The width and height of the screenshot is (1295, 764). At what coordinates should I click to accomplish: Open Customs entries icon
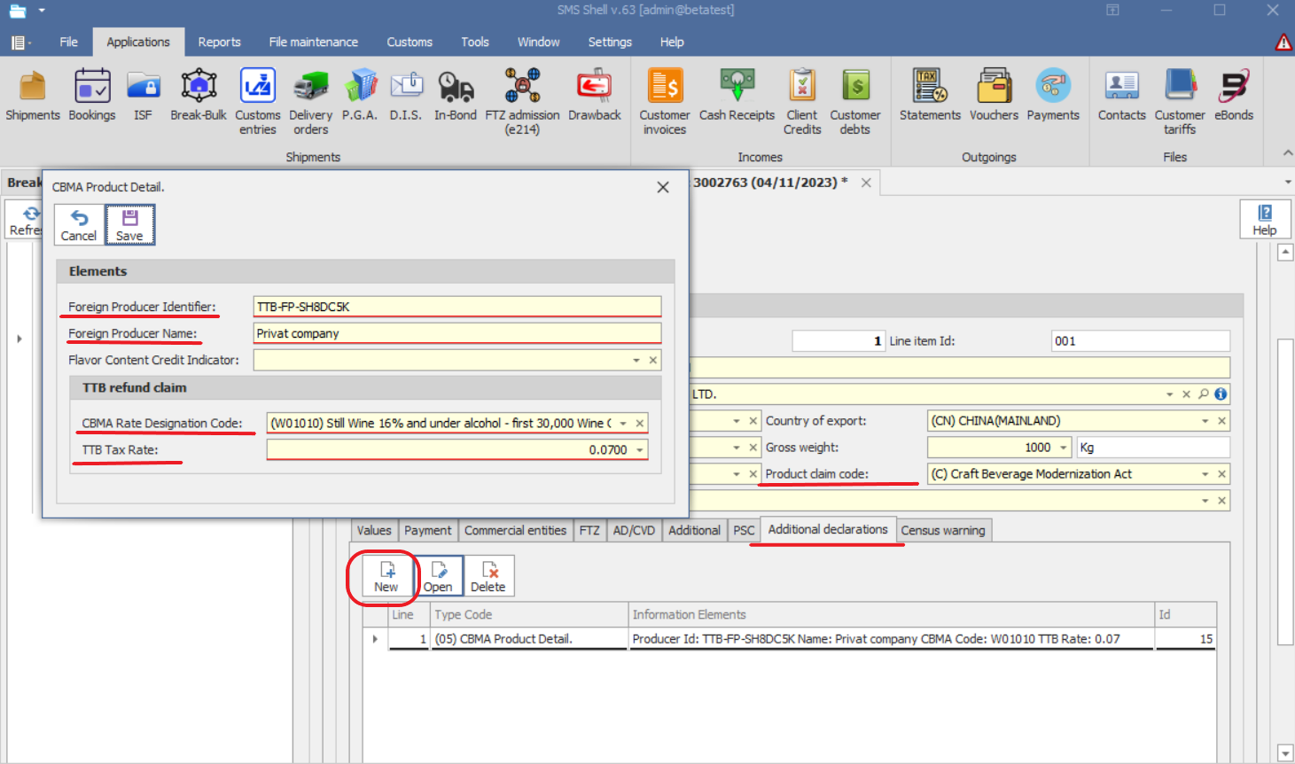coord(258,102)
